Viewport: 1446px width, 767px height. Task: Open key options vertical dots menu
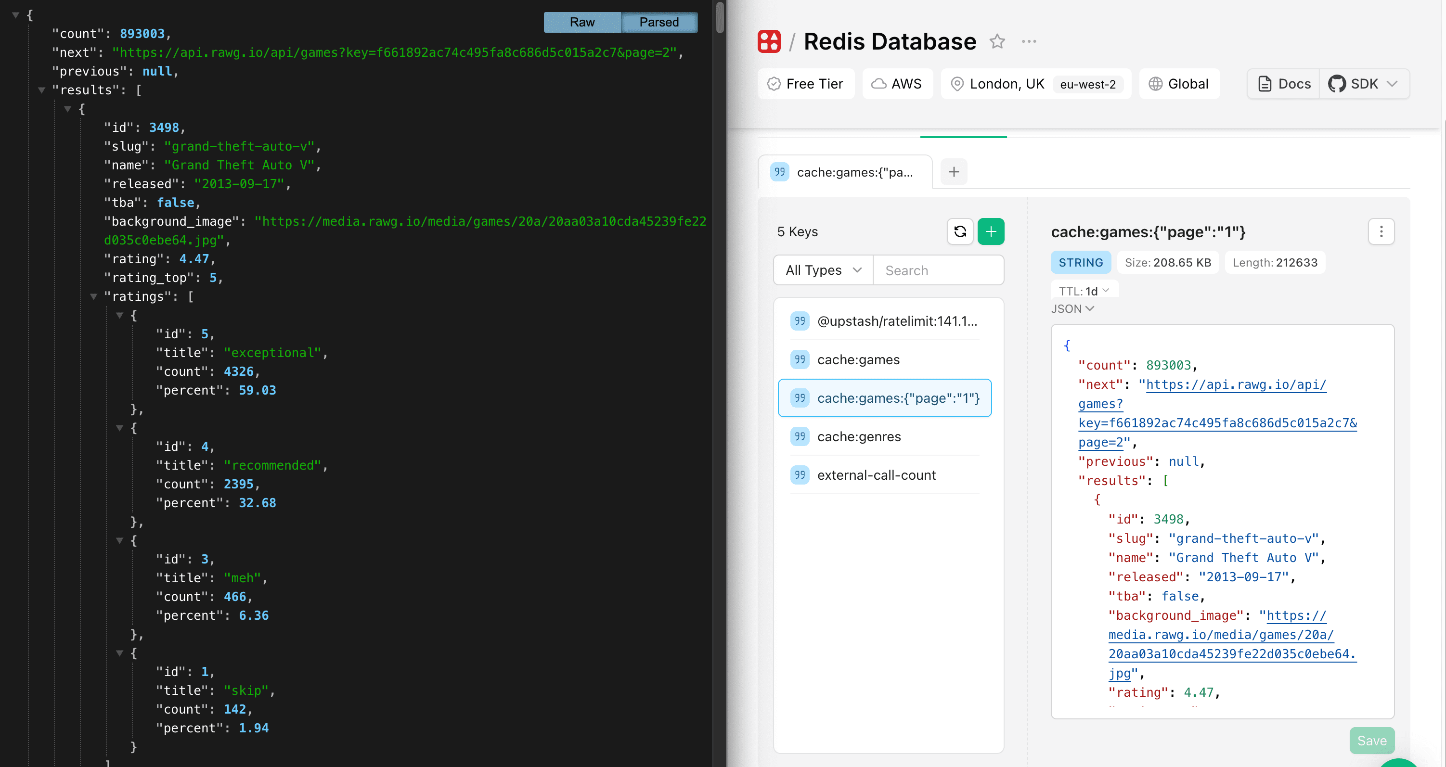(1381, 232)
